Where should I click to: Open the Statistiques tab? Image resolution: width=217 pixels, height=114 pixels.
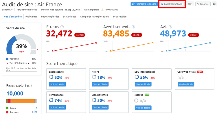pos(70,16)
